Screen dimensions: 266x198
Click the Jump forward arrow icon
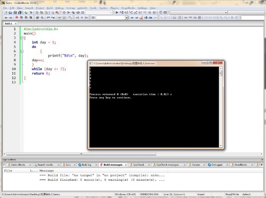pyautogui.click(x=11, y=18)
